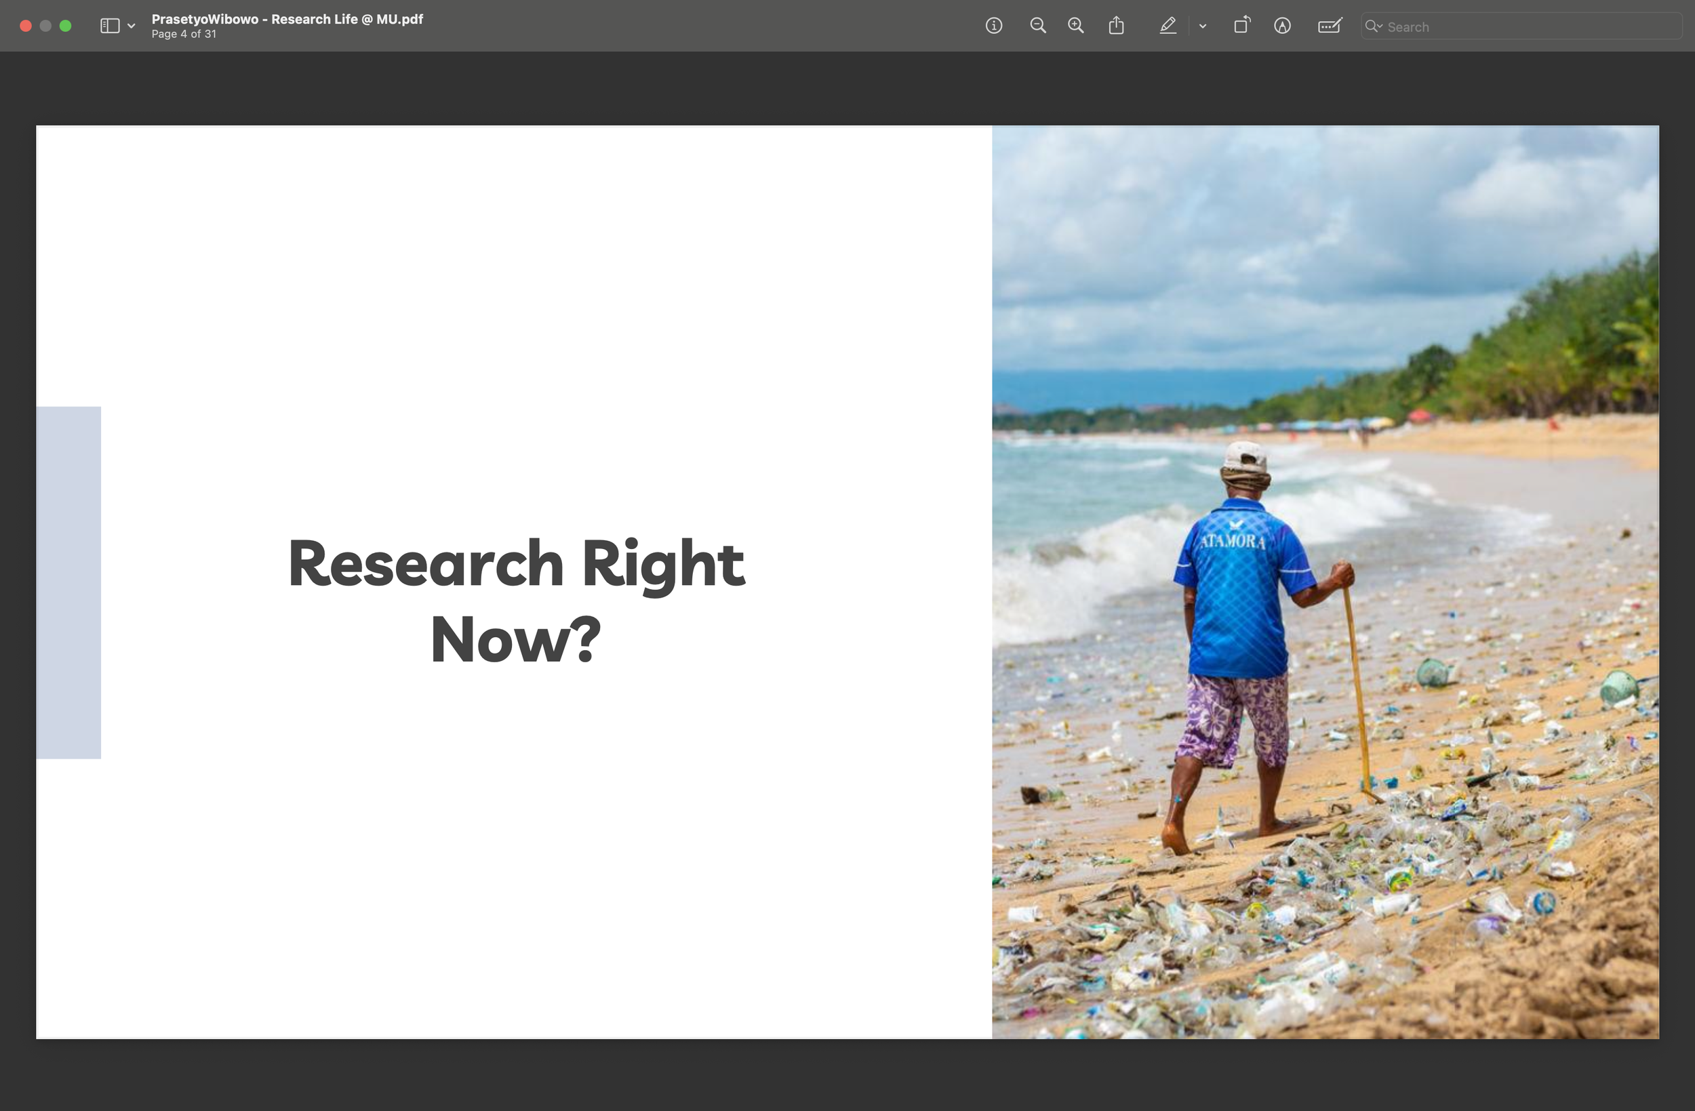Show the Markup toolbar
1695x1111 pixels.
tap(1282, 26)
